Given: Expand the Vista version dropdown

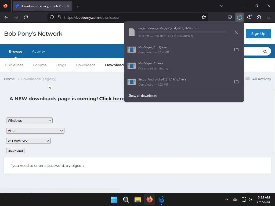Looking at the screenshot, I should [35, 131].
